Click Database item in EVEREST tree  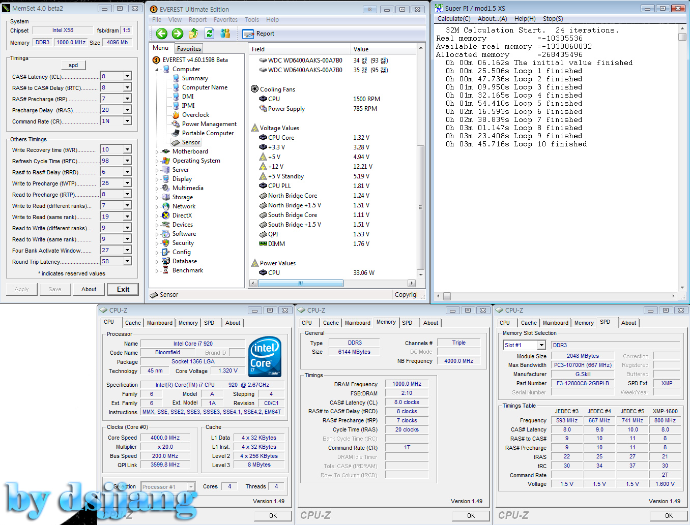pyautogui.click(x=185, y=261)
